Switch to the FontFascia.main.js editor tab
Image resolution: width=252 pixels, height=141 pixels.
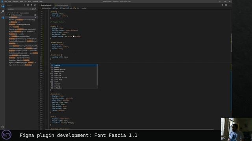pos(62,5)
